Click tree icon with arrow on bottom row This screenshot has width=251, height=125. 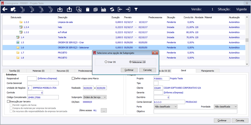(x=32, y=10)
